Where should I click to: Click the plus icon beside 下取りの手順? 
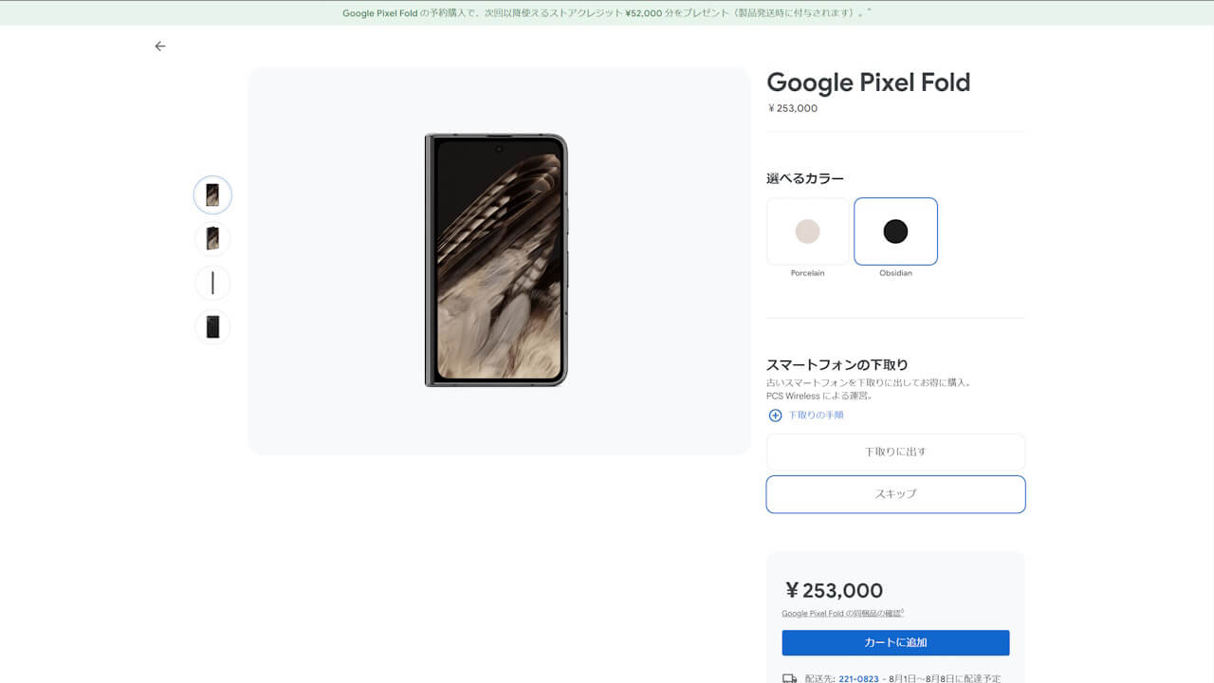pyautogui.click(x=775, y=415)
